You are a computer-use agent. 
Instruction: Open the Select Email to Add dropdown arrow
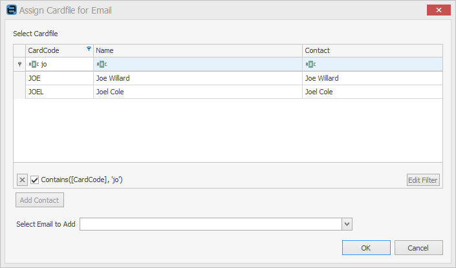click(347, 224)
